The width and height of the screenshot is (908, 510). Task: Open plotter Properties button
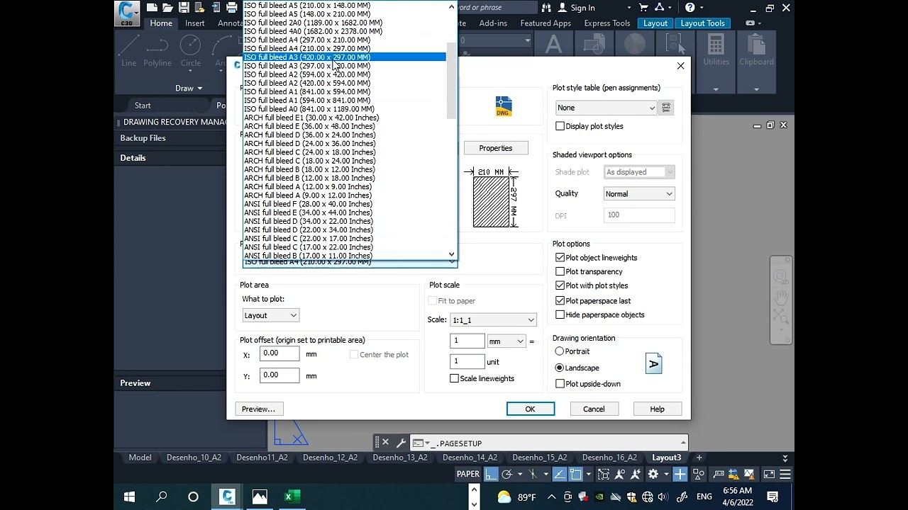click(495, 148)
